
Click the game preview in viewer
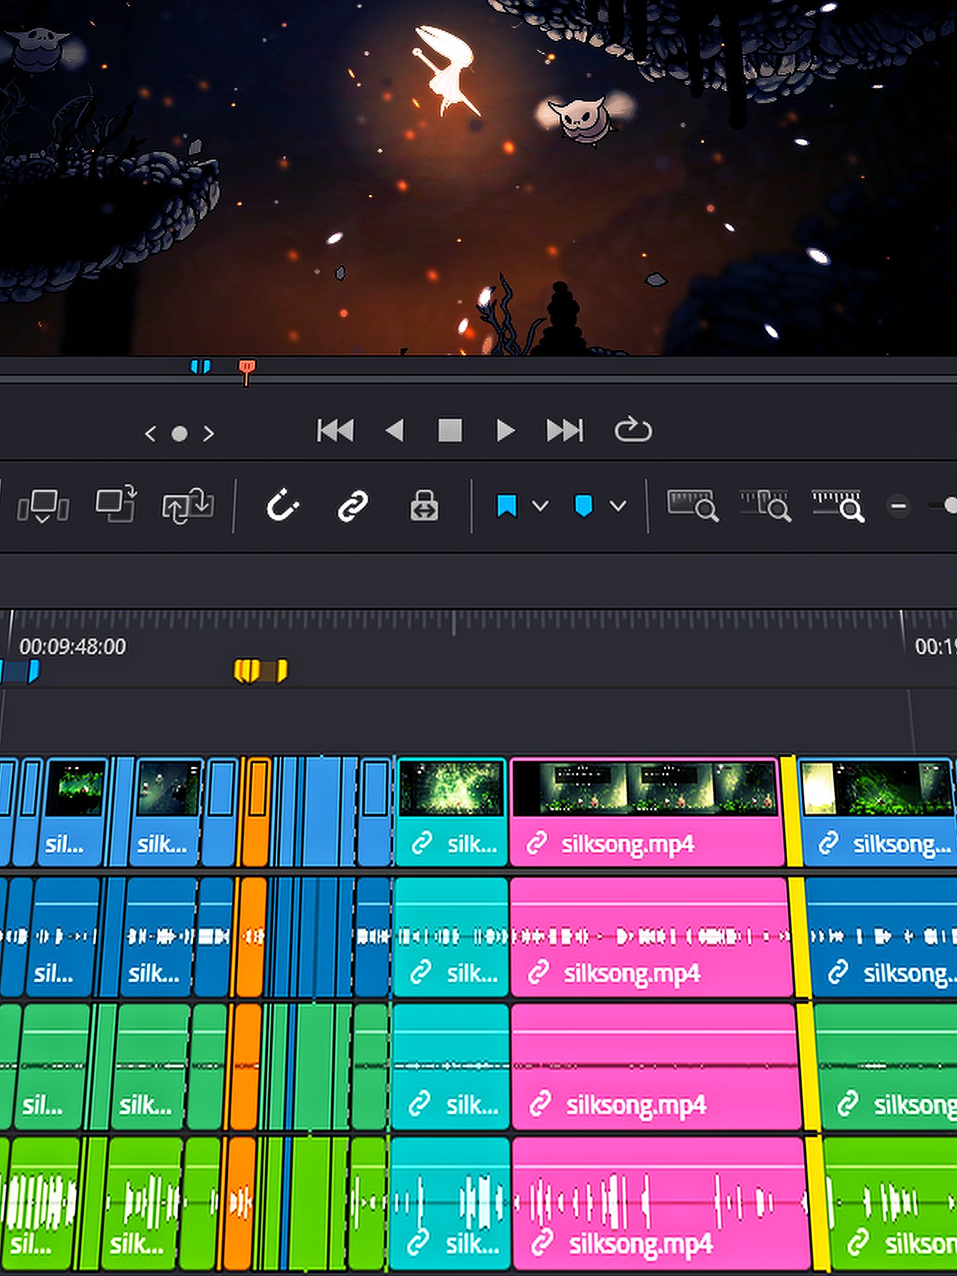478,178
